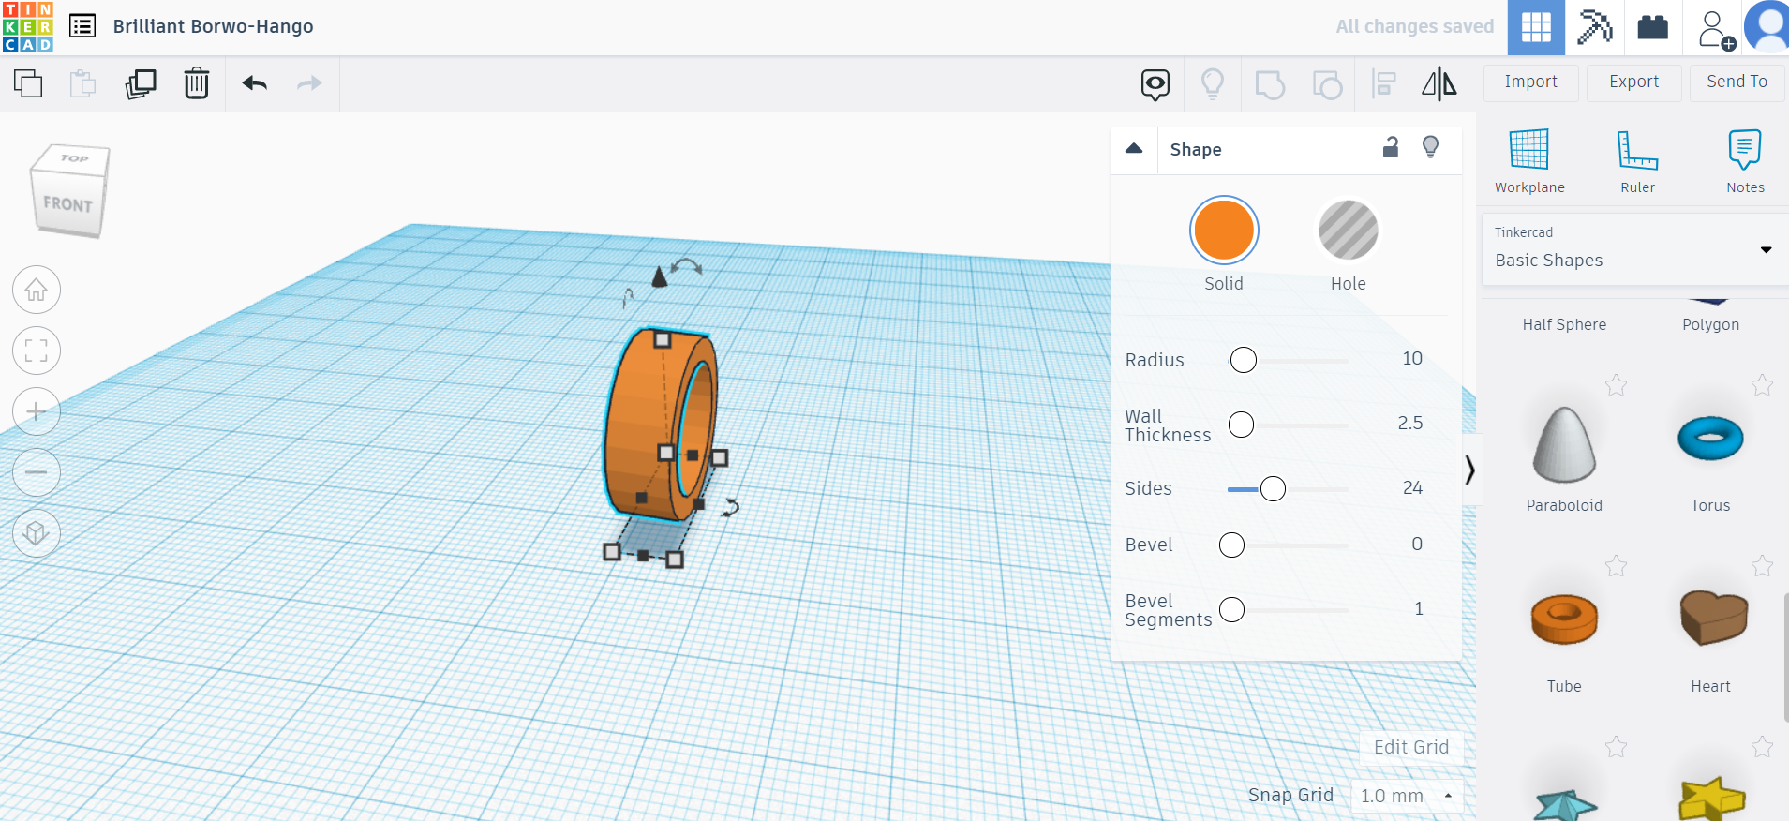1789x821 pixels.
Task: Click the Copy toolbar icon
Action: click(x=28, y=83)
